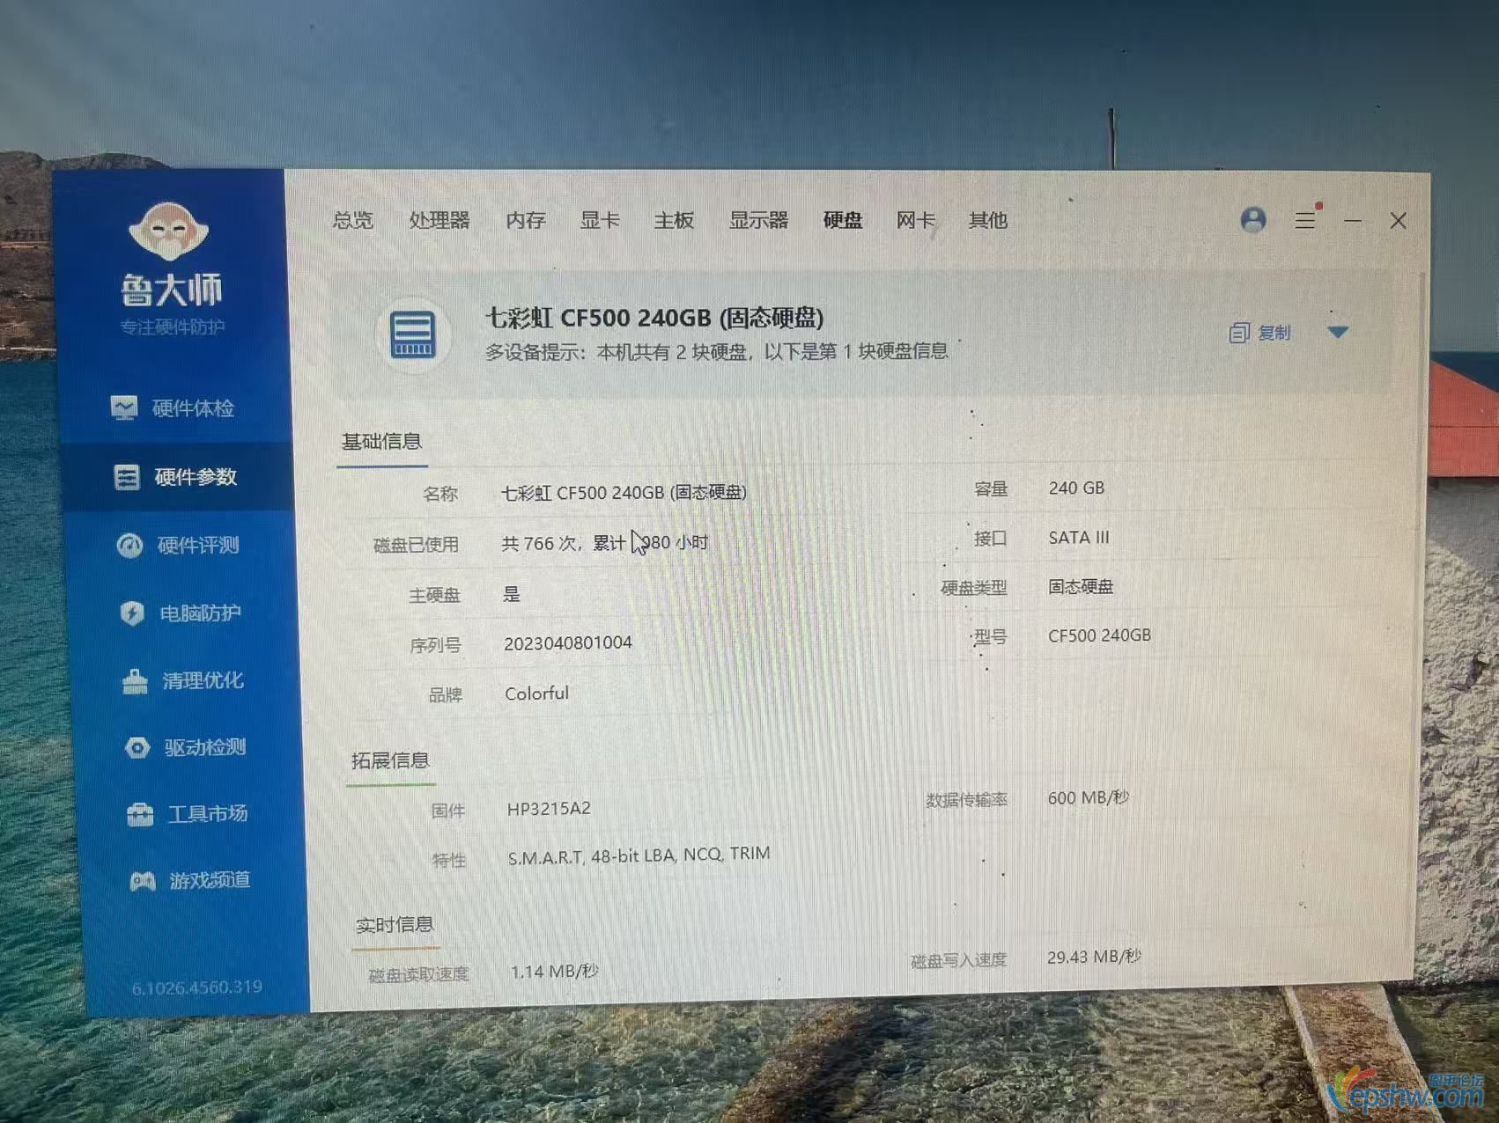This screenshot has height=1123, width=1499.
Task: Click the Ludashi monkey logo icon
Action: tap(168, 231)
